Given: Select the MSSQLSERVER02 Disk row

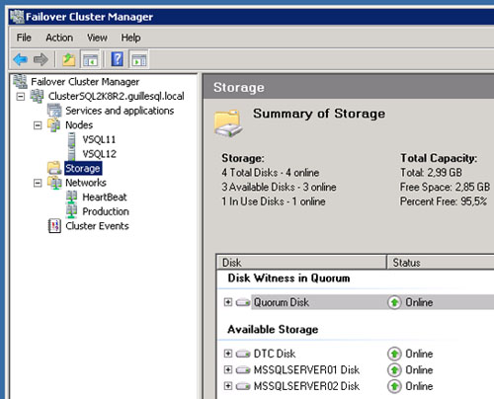Looking at the screenshot, I should [356, 386].
